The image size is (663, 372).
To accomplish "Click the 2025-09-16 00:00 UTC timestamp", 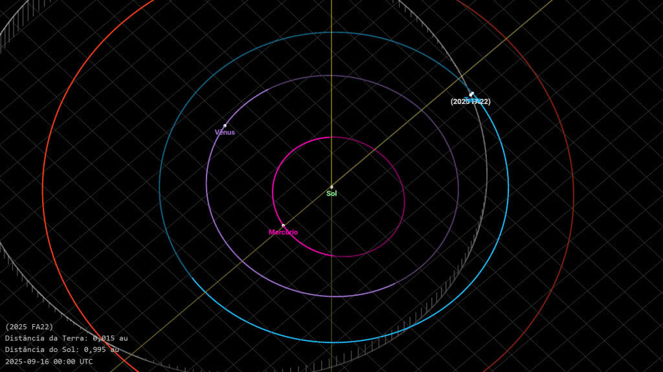I will pyautogui.click(x=49, y=362).
